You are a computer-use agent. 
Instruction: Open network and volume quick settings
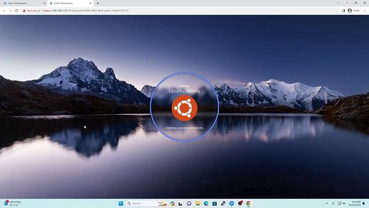pos(341,203)
